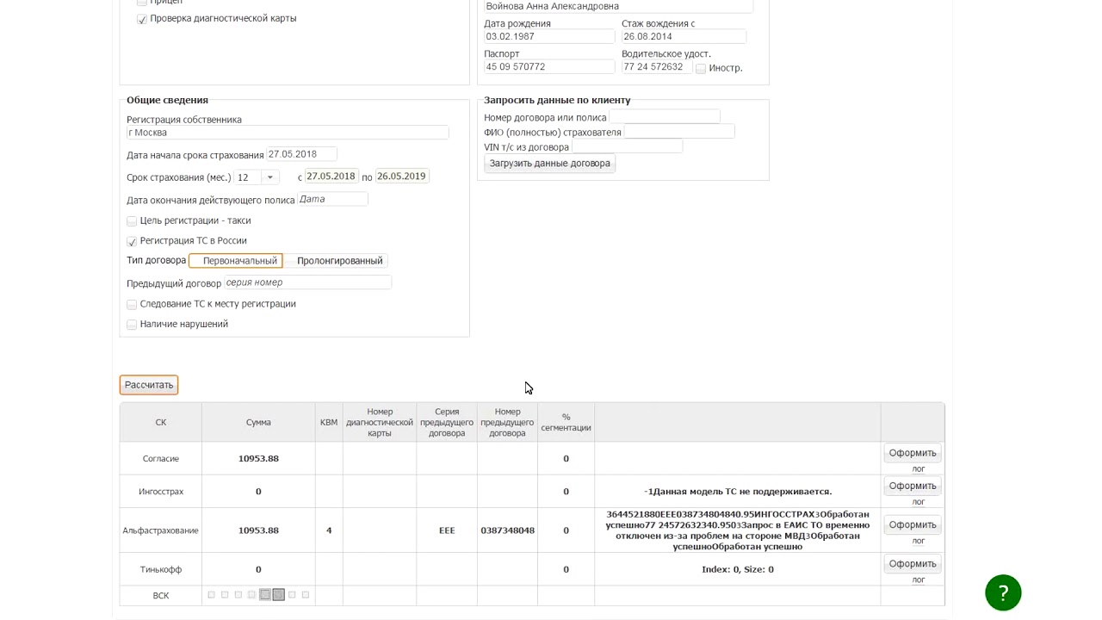Toggle 'Следование ТС к месту регистрации' checkbox
This screenshot has height=620, width=1102.
point(132,305)
